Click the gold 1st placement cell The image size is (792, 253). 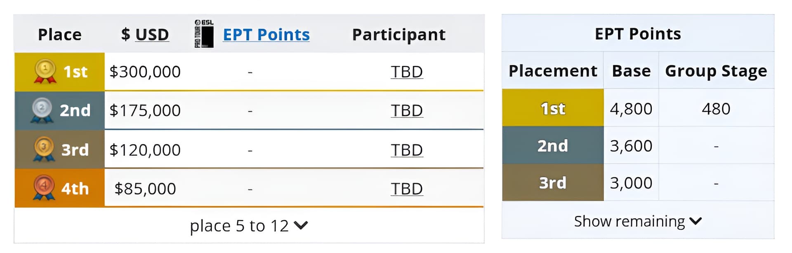[552, 108]
